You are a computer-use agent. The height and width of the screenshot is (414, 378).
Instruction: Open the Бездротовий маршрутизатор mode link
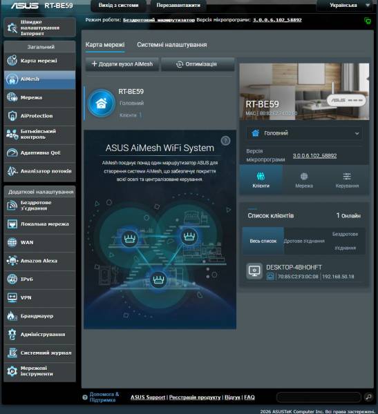point(159,20)
